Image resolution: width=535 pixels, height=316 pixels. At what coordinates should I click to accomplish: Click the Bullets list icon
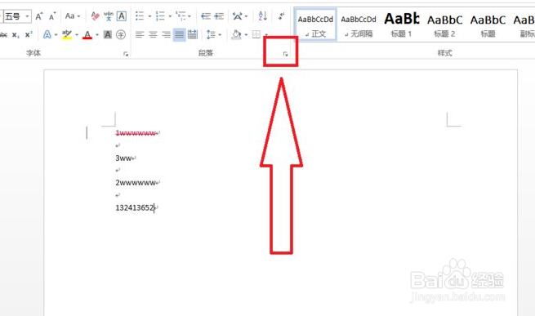pyautogui.click(x=140, y=16)
